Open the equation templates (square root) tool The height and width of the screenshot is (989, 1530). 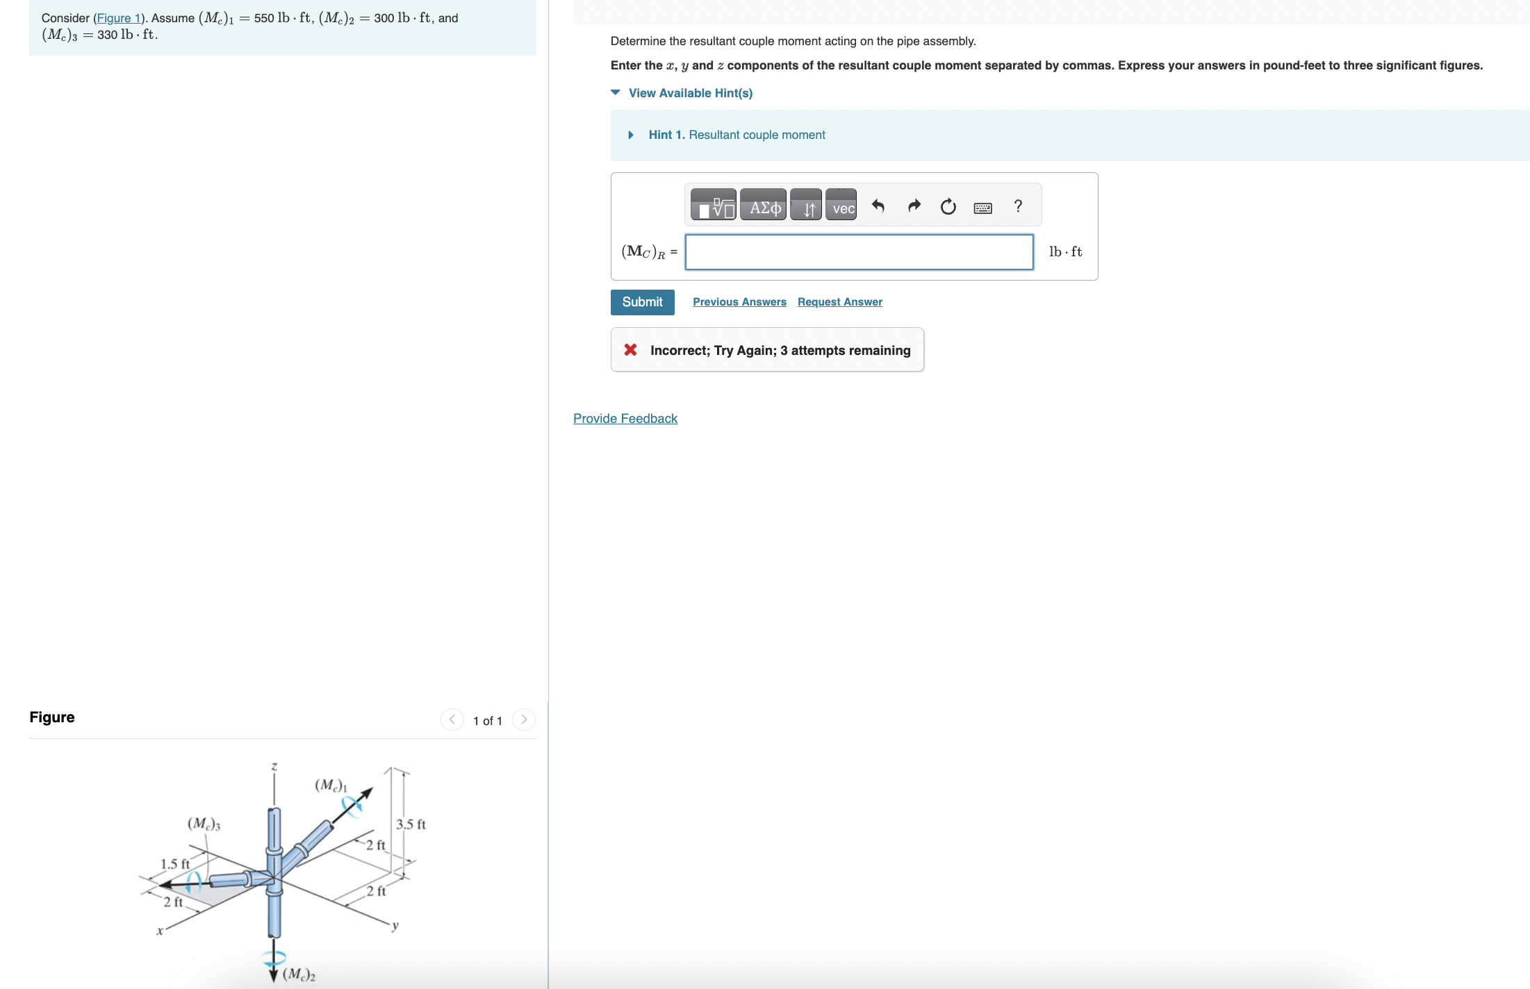713,205
